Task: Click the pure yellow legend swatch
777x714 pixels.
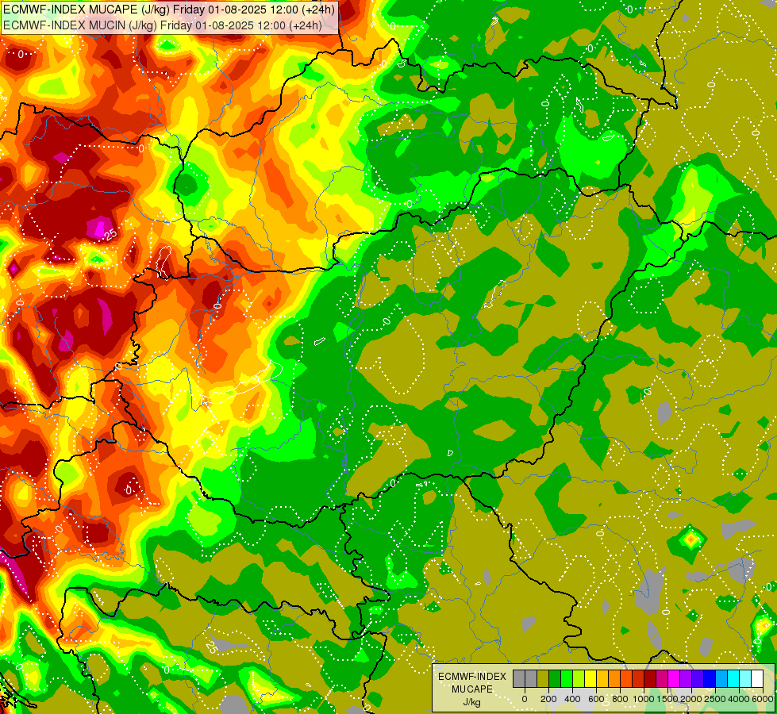Action: [x=590, y=678]
